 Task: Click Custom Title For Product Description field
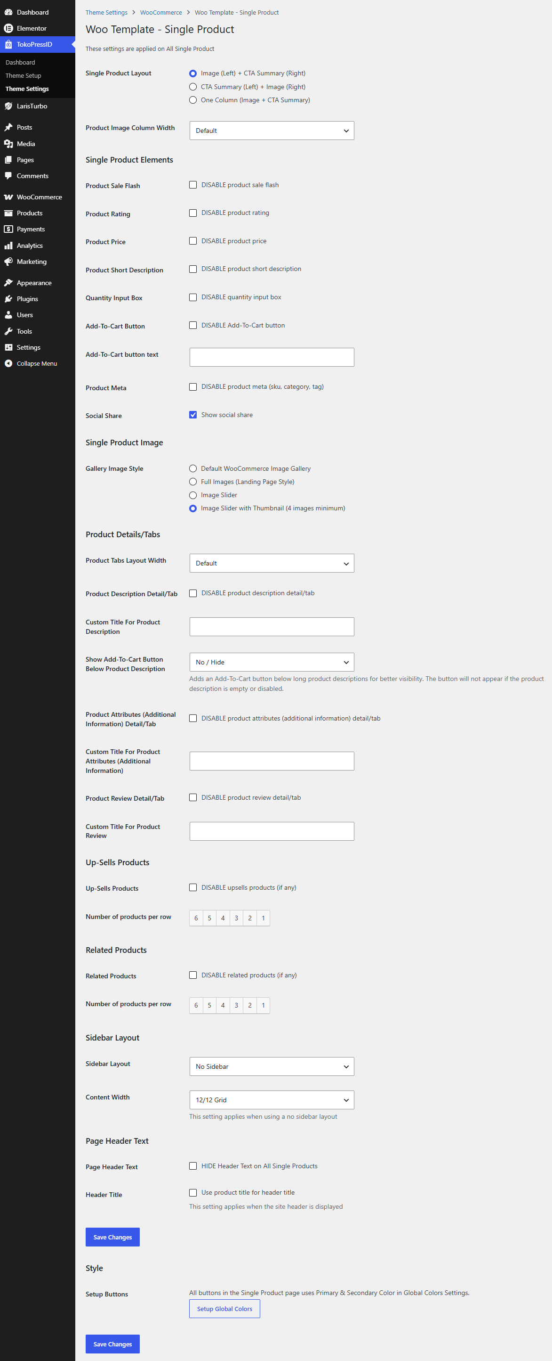(272, 627)
